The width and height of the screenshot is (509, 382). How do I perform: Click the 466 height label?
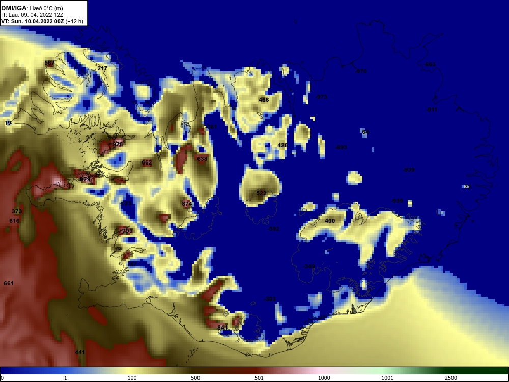(x=264, y=100)
